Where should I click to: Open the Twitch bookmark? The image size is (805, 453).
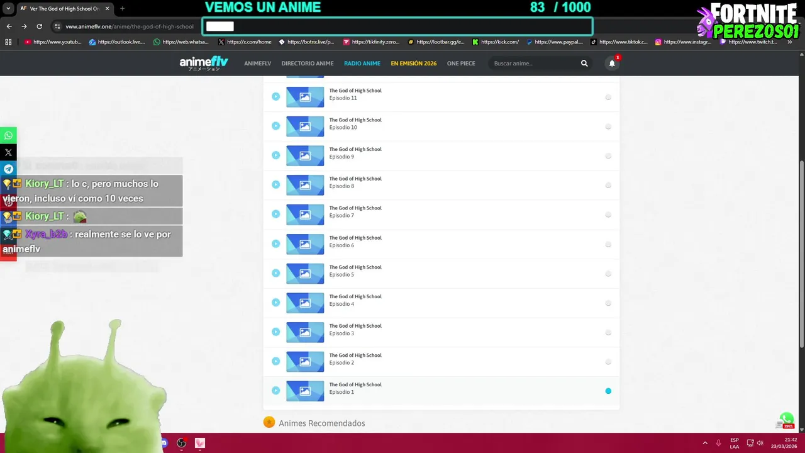tap(748, 42)
